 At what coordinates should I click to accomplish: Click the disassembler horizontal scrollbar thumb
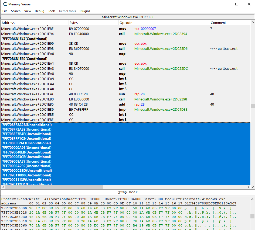[54, 187]
